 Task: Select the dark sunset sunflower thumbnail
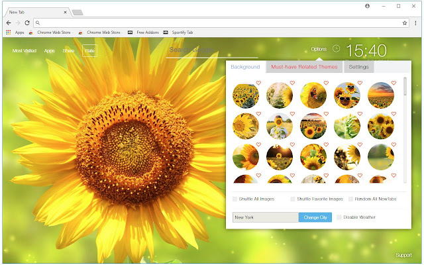click(x=280, y=157)
